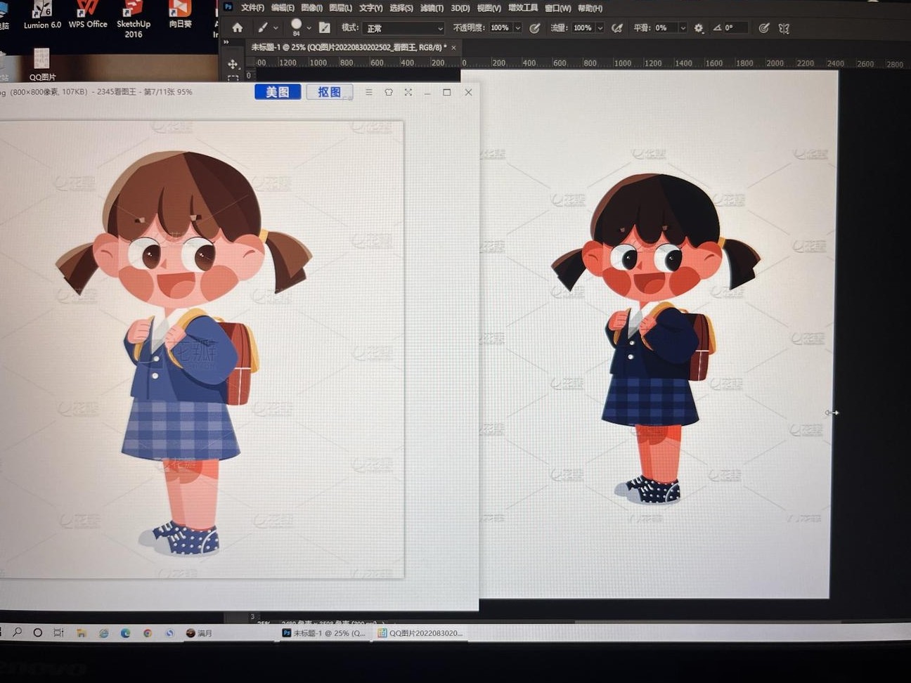
Task: Open SketchUp 2016 desktop shortcut
Action: click(134, 19)
